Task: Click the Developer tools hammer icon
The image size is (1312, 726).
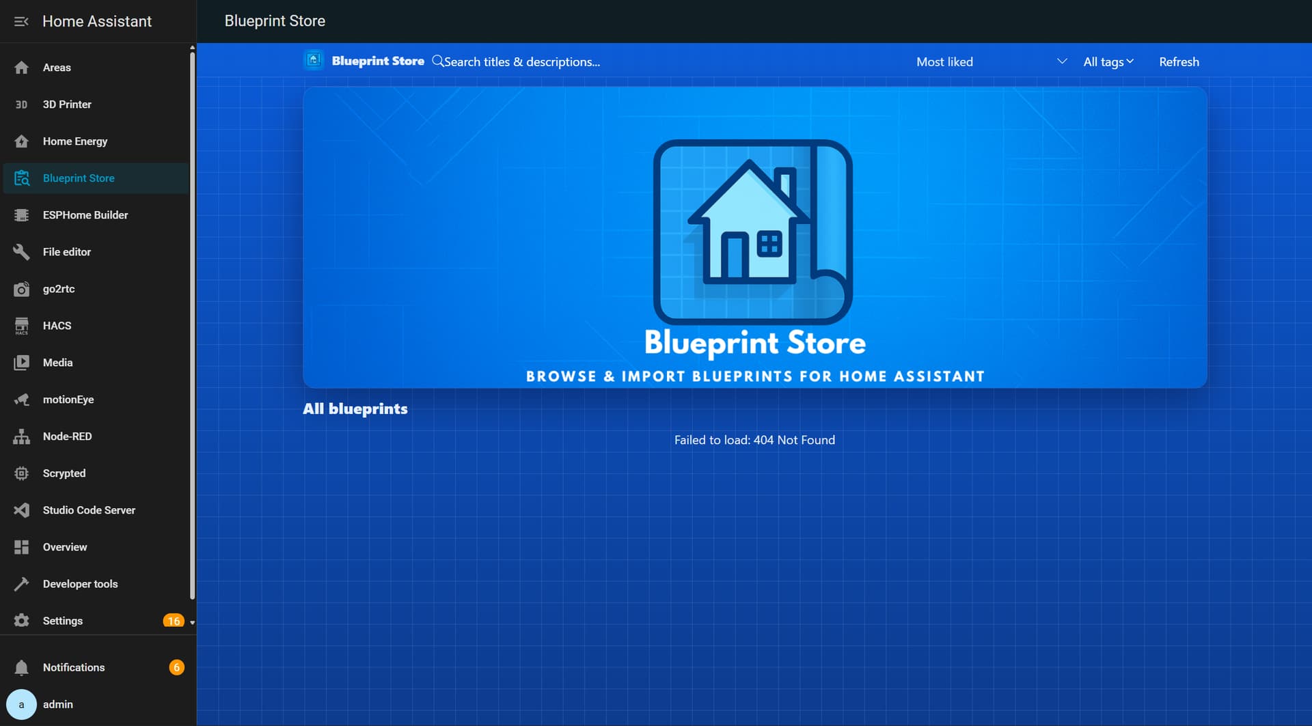Action: (21, 584)
